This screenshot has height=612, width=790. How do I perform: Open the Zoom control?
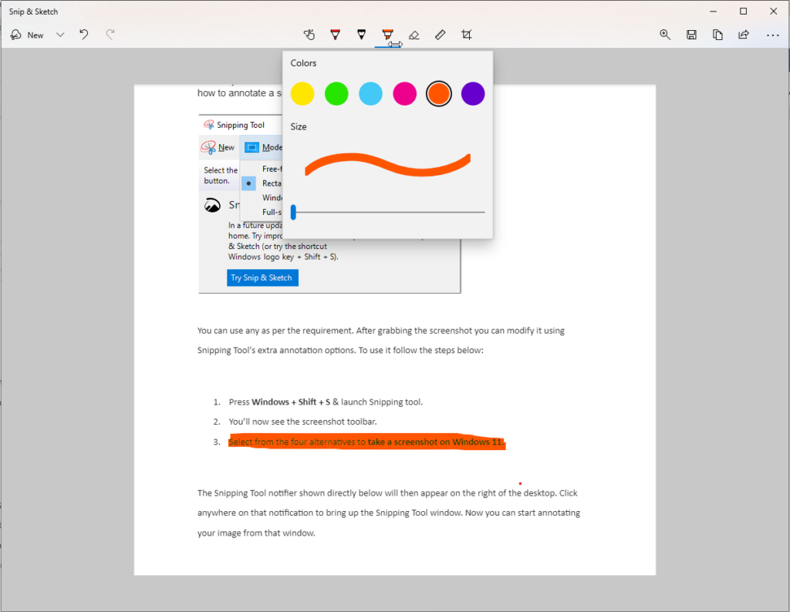tap(665, 35)
